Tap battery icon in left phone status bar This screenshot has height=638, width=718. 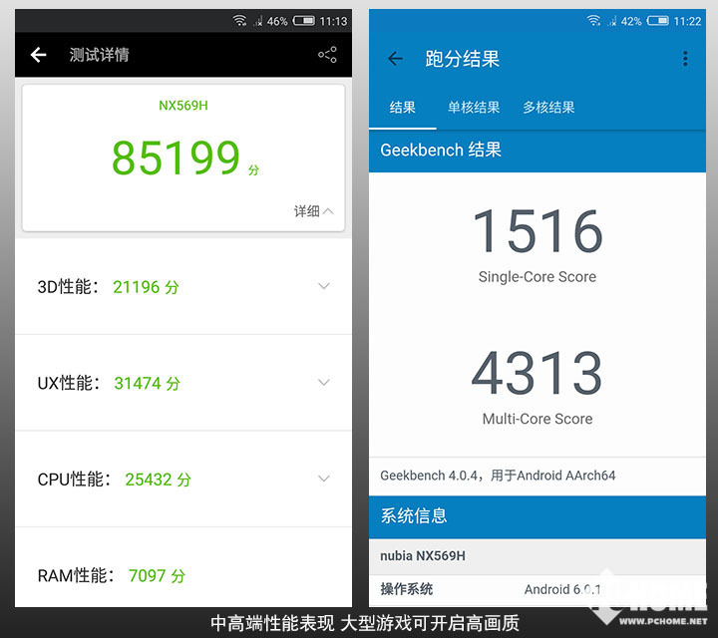pos(304,21)
